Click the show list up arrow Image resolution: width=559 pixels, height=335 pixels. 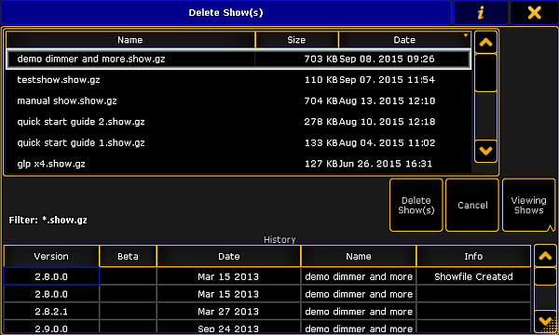[485, 43]
